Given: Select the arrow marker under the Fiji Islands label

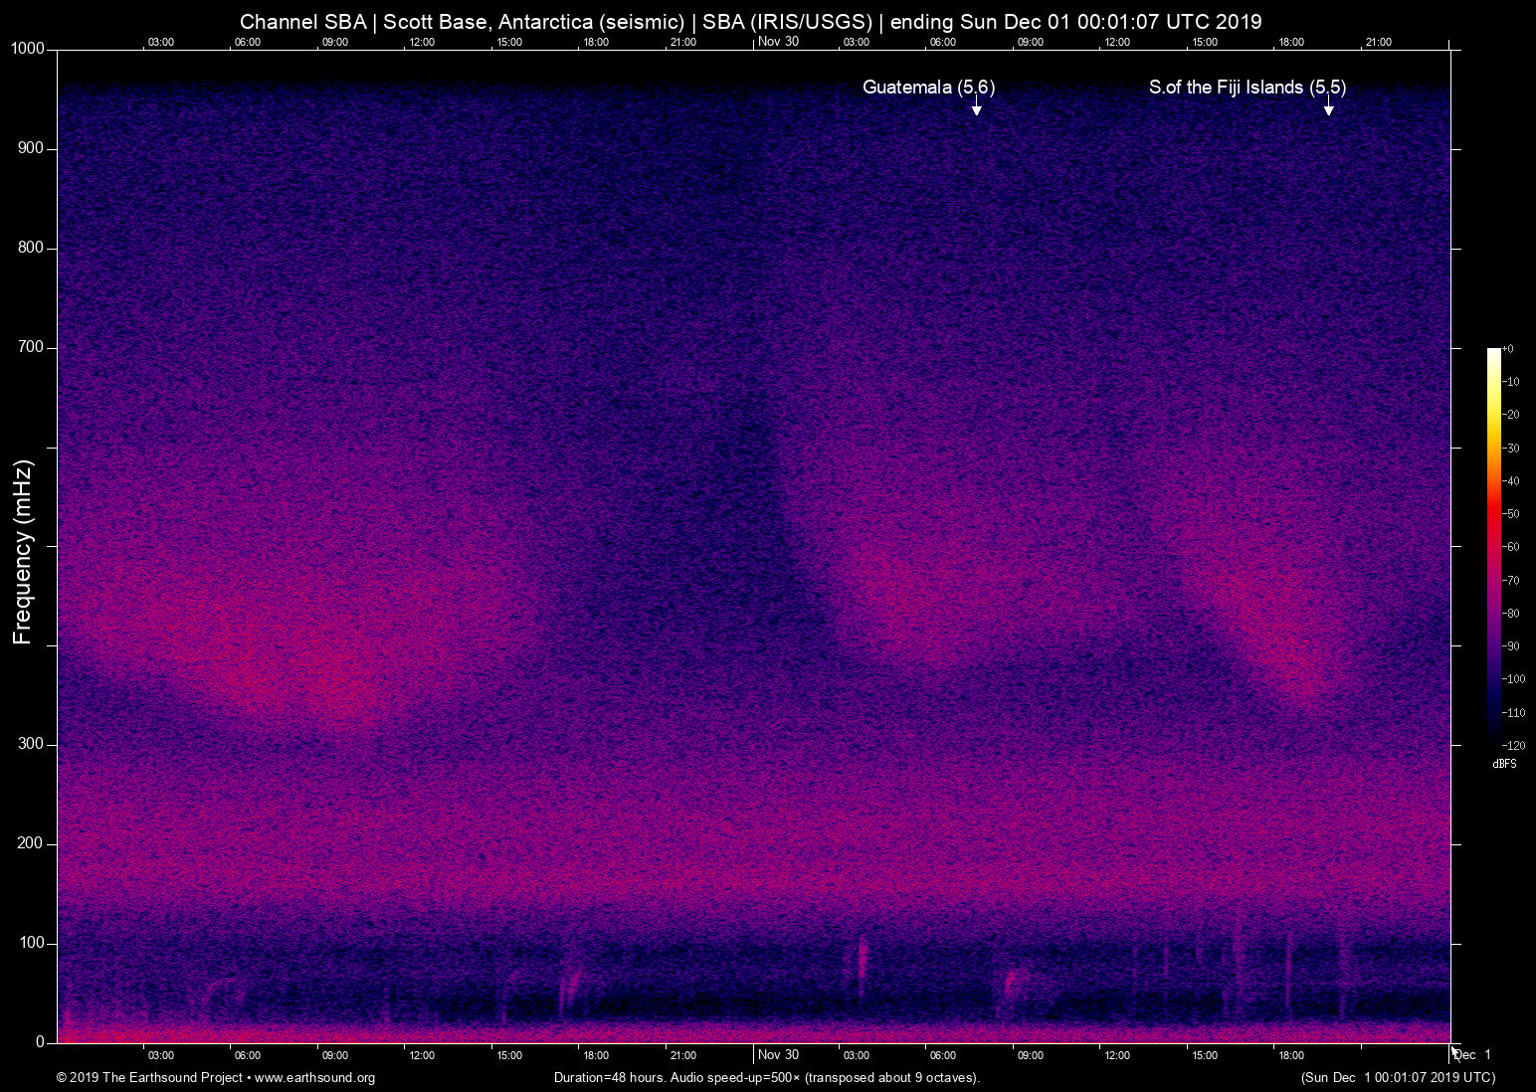Looking at the screenshot, I should (x=1328, y=105).
